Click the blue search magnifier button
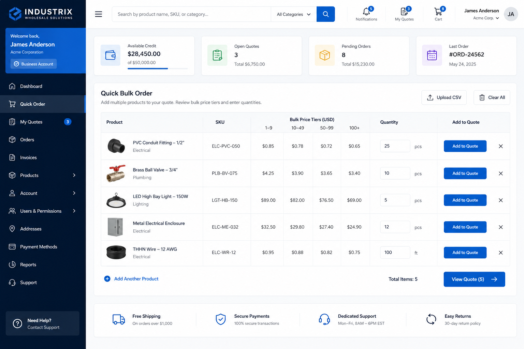 (325, 14)
